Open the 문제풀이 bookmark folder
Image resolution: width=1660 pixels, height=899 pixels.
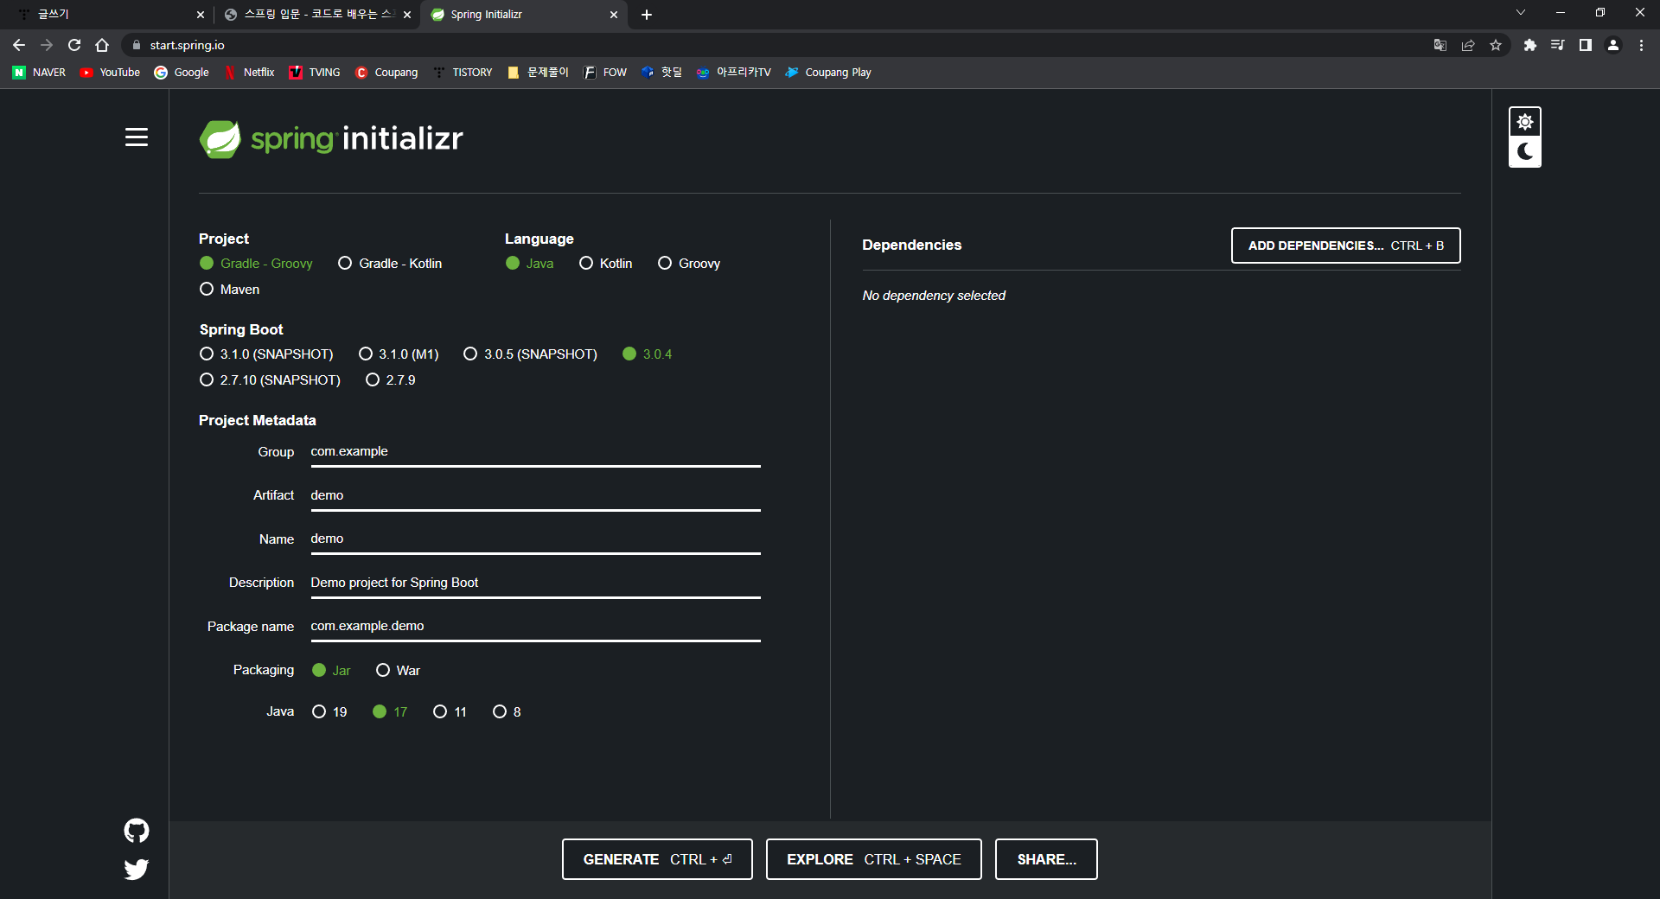click(538, 73)
